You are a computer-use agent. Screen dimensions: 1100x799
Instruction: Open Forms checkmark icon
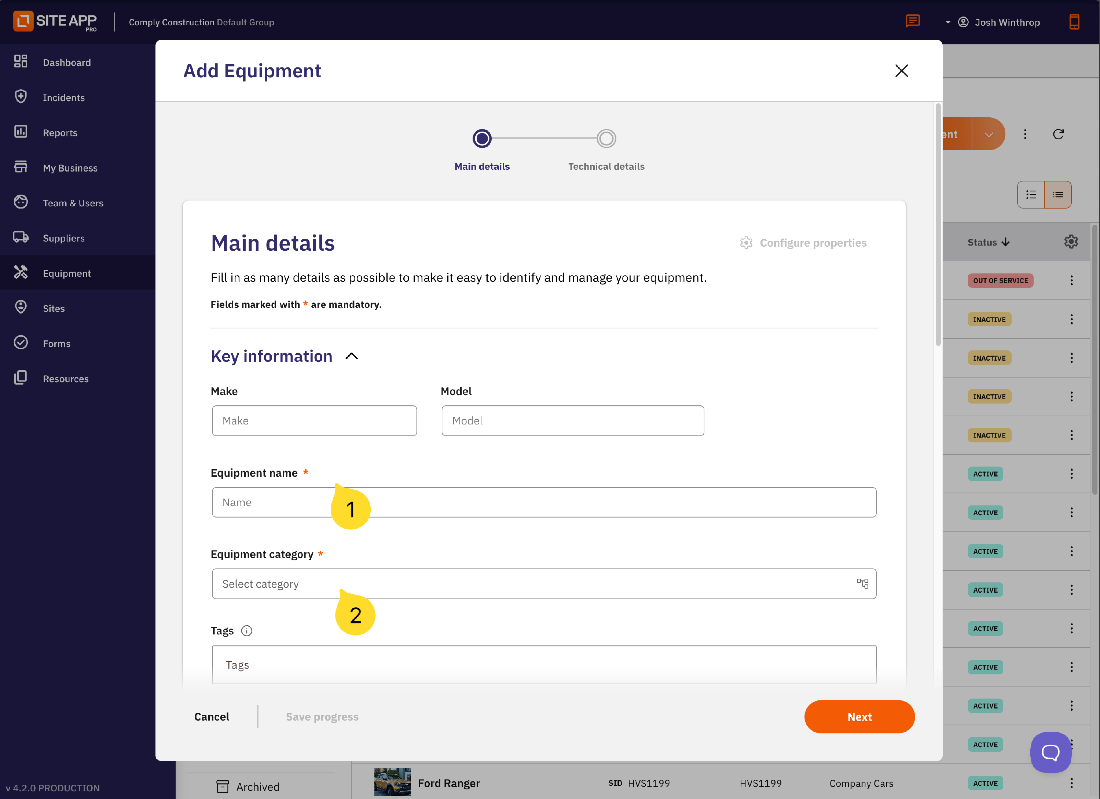(21, 342)
